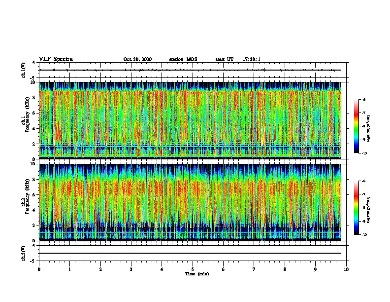The height and width of the screenshot is (302, 390).
Task: Click the '-10' label on ch.1 color bar
Action: point(364,153)
